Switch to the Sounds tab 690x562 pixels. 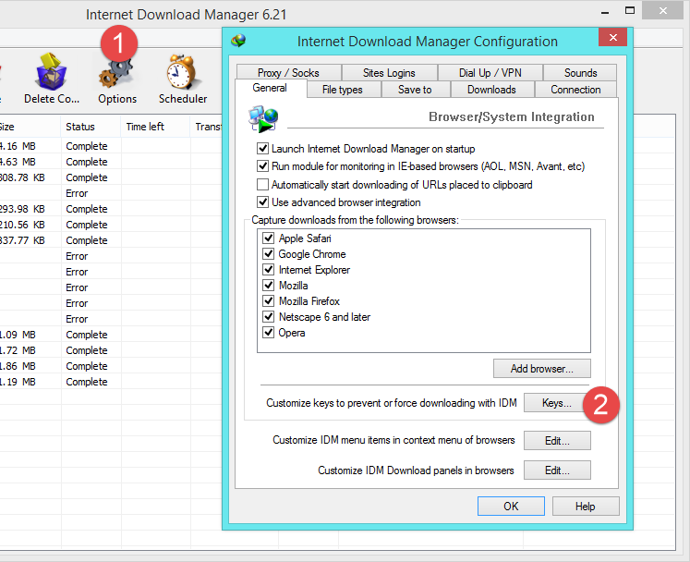[580, 72]
